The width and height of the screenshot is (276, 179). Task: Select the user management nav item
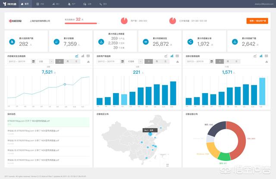tap(72, 4)
